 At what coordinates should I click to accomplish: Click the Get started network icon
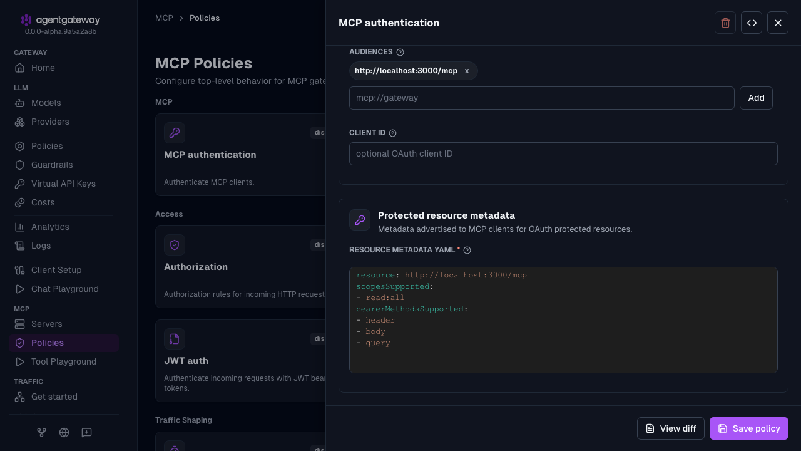pos(19,397)
